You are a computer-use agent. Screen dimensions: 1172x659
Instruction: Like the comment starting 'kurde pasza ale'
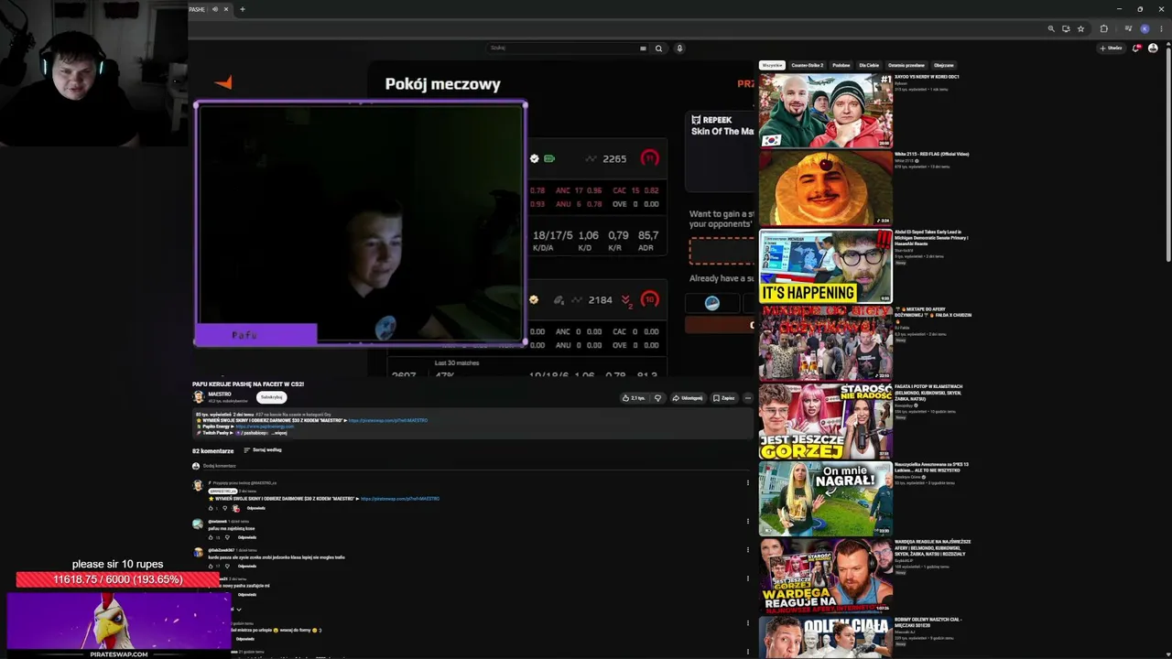(211, 566)
